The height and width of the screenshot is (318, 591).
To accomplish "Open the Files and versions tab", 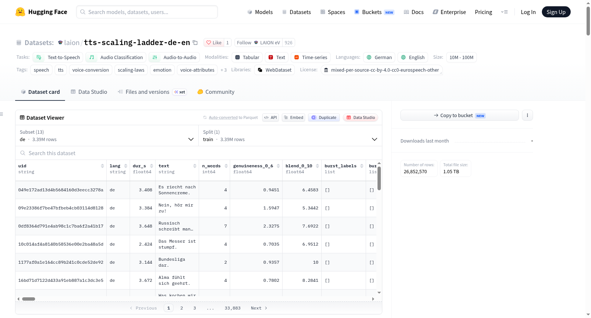I will coord(152,92).
